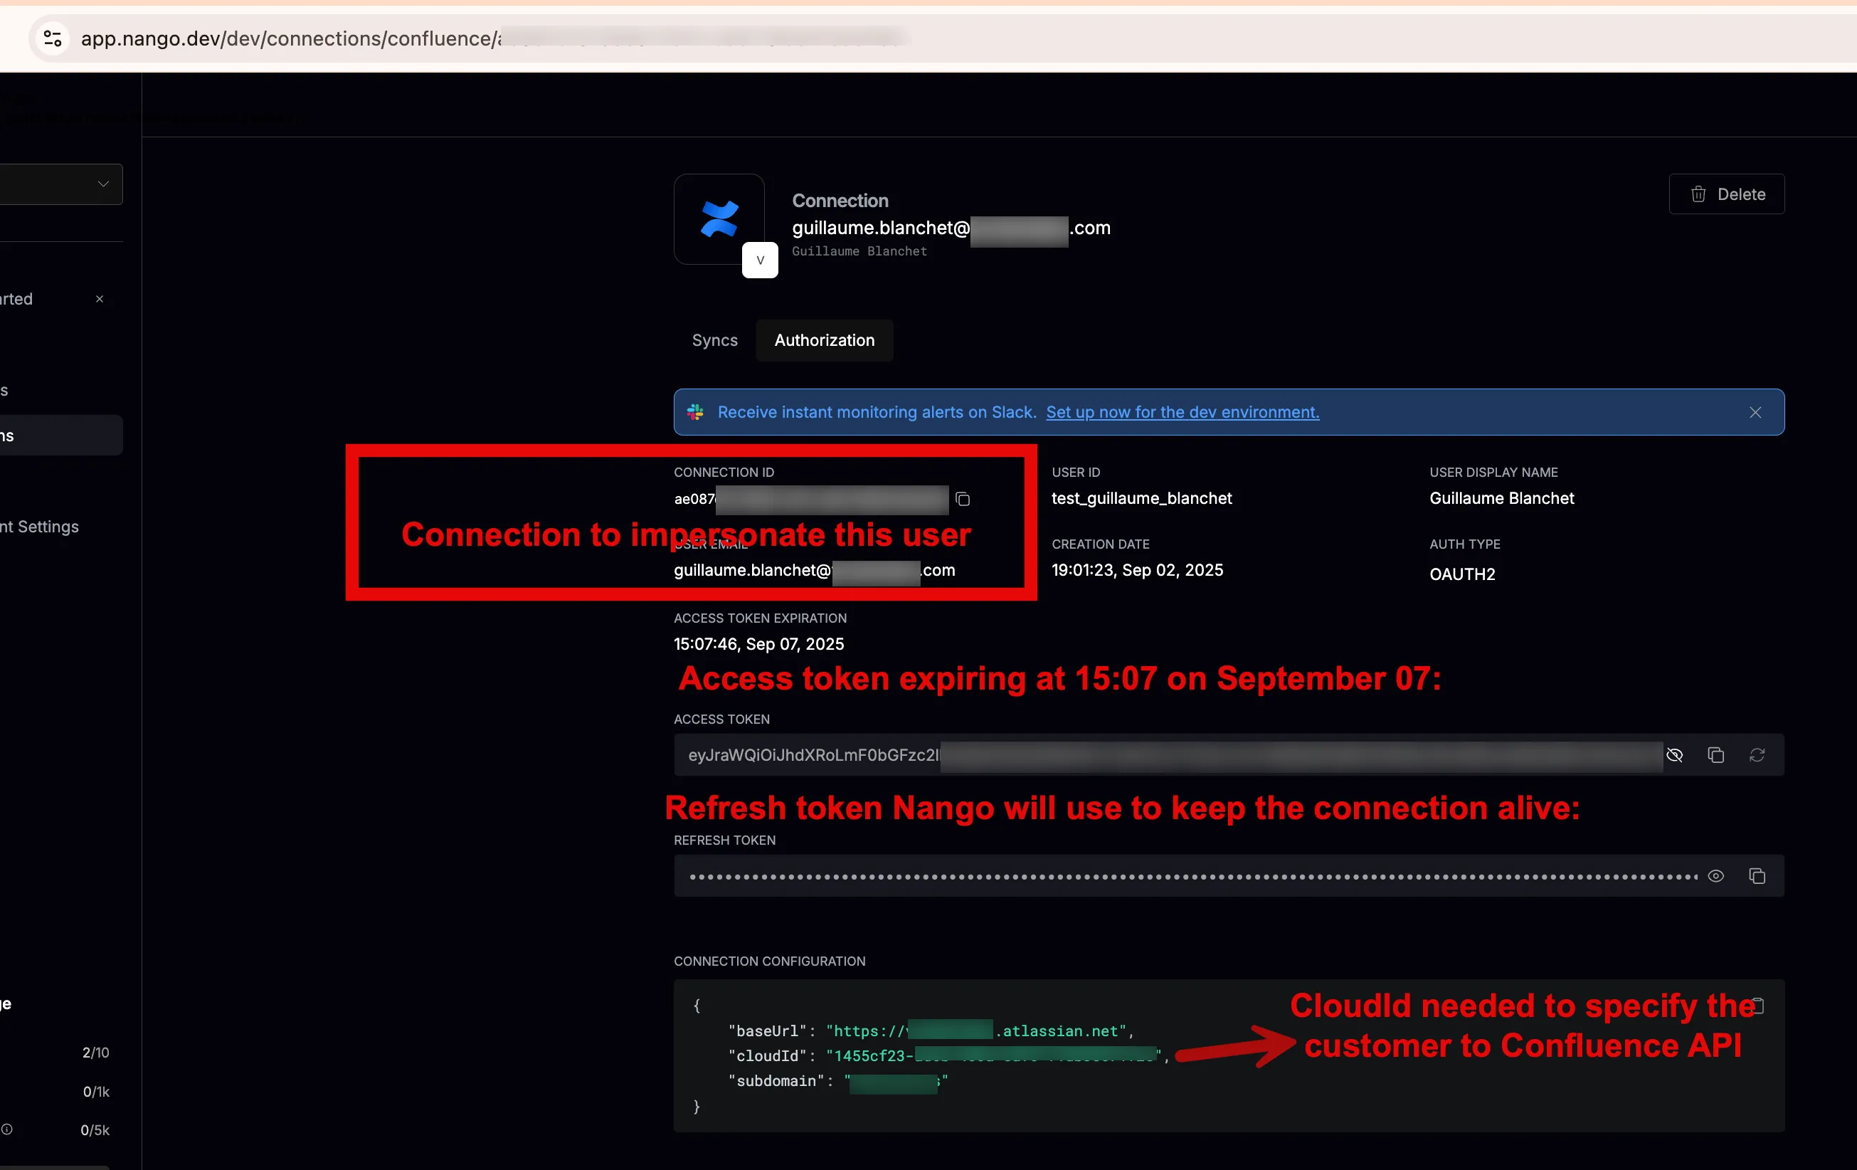Dismiss the Slack alerts banner
This screenshot has height=1170, width=1857.
[x=1755, y=413]
